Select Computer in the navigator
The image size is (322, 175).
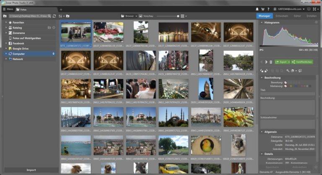pos(18,54)
